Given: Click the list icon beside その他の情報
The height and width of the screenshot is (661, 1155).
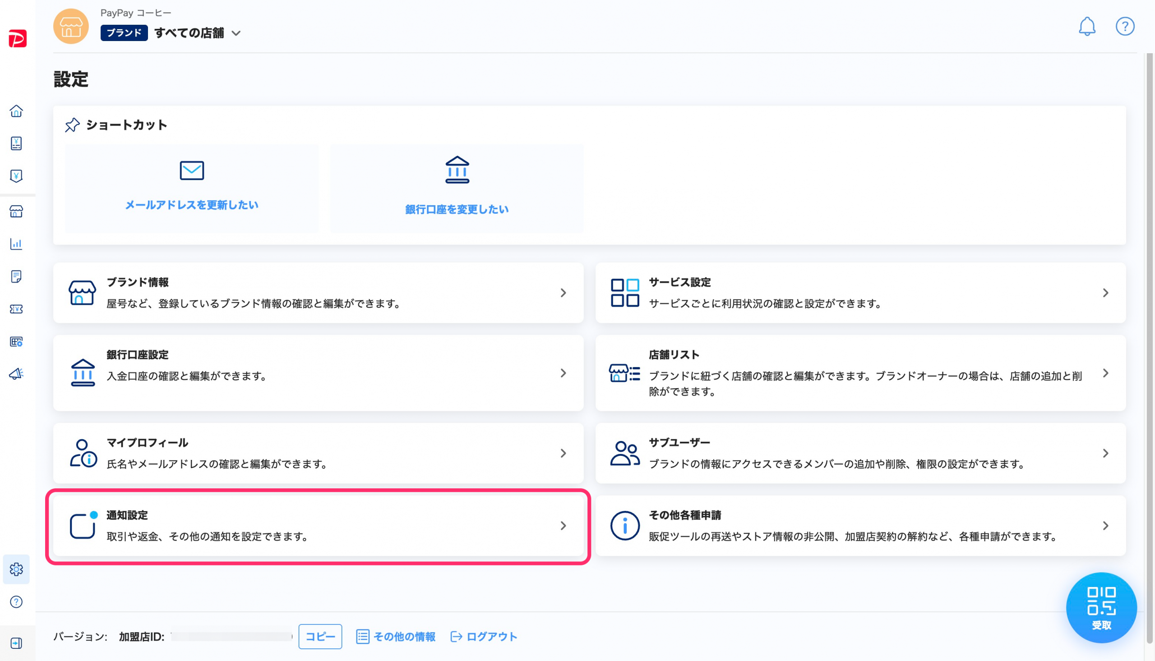Looking at the screenshot, I should click(x=362, y=637).
